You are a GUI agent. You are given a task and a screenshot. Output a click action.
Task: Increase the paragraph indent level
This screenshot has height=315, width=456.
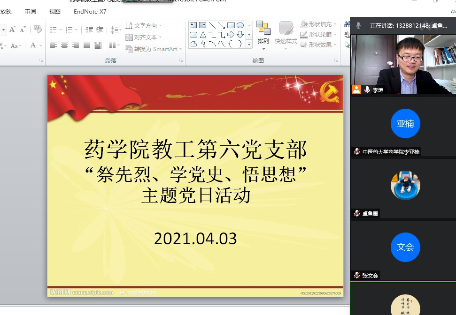pyautogui.click(x=100, y=30)
